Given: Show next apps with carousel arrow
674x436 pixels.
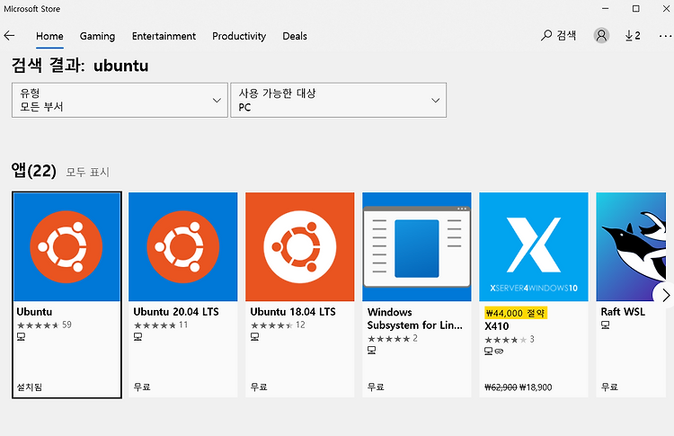Looking at the screenshot, I should click(665, 296).
